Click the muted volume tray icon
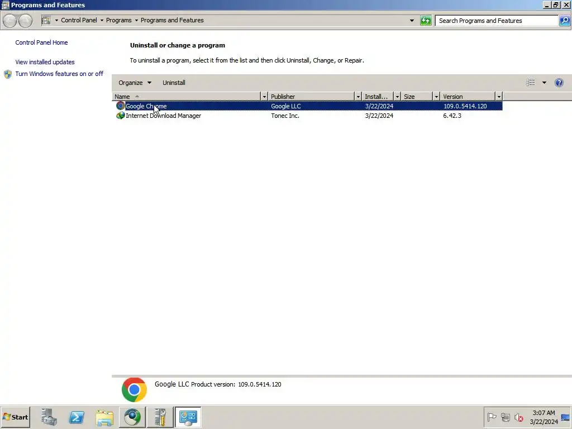The height and width of the screenshot is (429, 572). (519, 417)
